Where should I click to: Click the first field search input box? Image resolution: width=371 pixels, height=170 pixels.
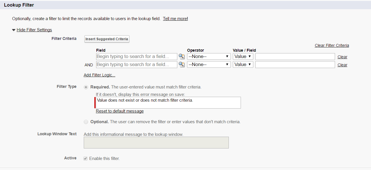[136, 56]
